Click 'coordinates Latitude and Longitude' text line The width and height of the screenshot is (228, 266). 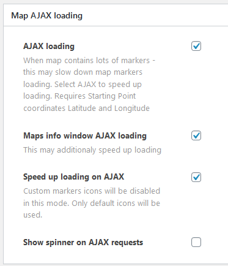point(86,108)
